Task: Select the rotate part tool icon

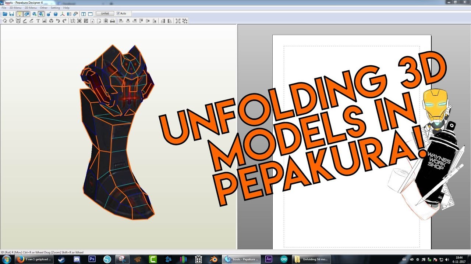Action: coord(11,21)
